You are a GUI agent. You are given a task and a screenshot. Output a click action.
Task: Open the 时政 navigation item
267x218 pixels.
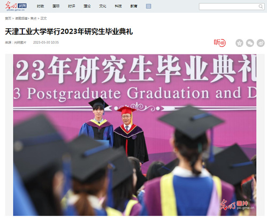(40, 6)
